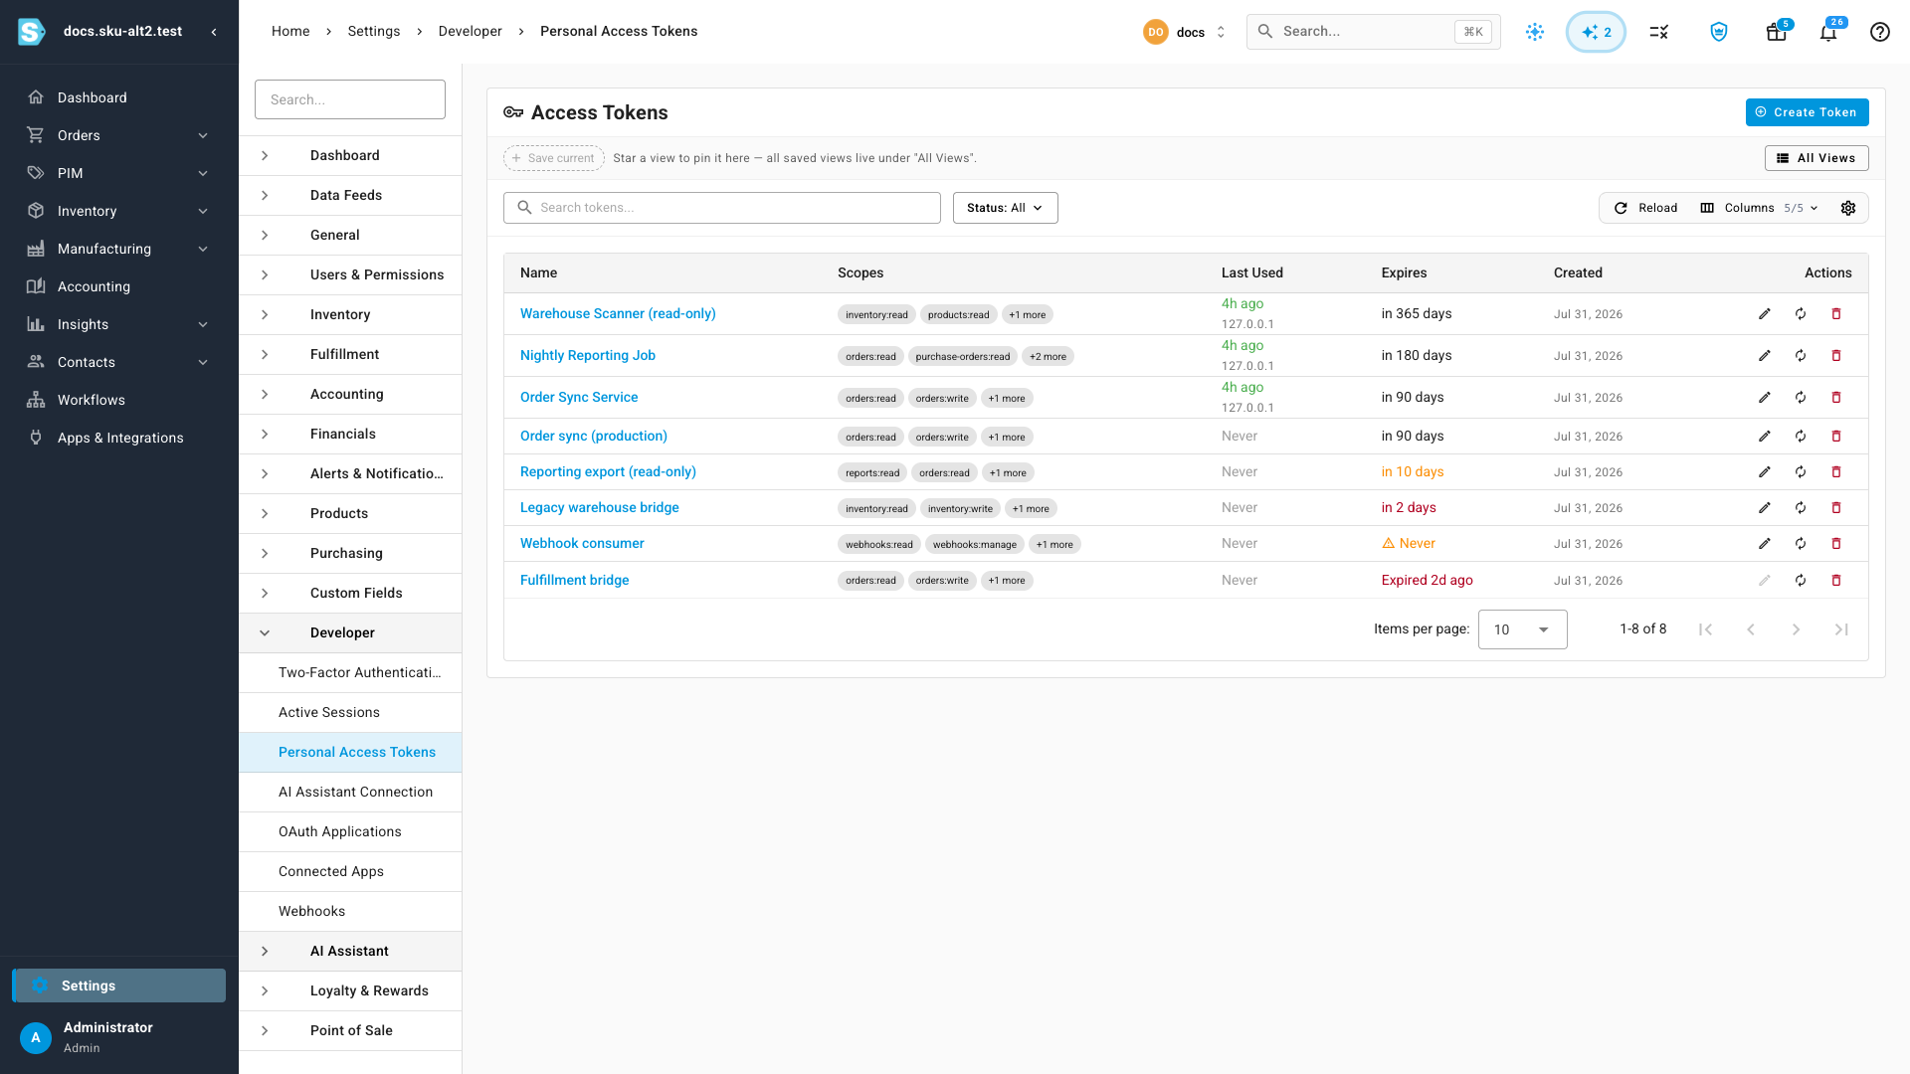Open Webhooks settings page
Viewport: 1910px width, 1074px height.
point(350,911)
